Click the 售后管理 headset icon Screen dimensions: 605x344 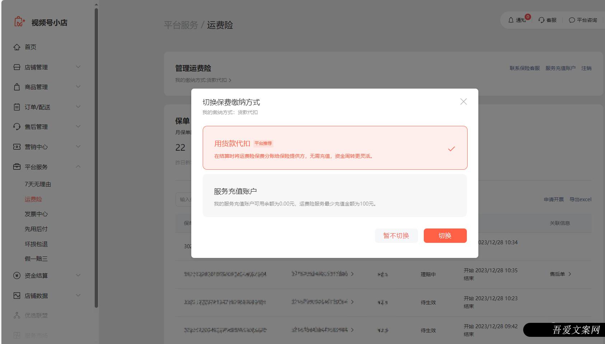pos(17,127)
